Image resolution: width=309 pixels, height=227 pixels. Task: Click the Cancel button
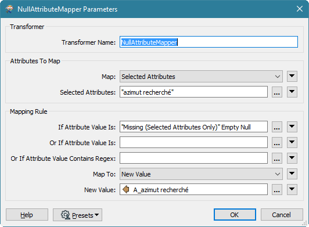[x=282, y=215]
